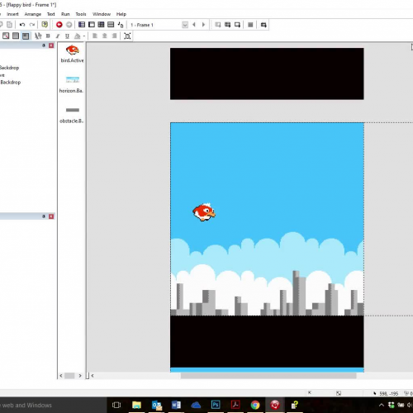
Task: Close the lower left panel
Action: coord(51,216)
